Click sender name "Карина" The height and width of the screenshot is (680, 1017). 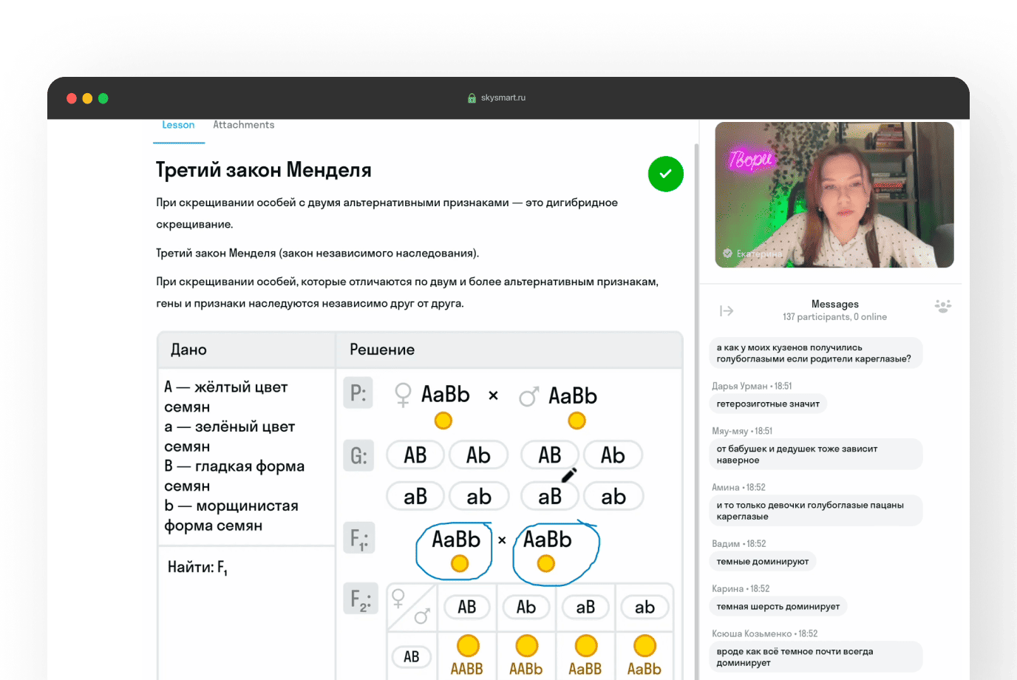pos(728,588)
